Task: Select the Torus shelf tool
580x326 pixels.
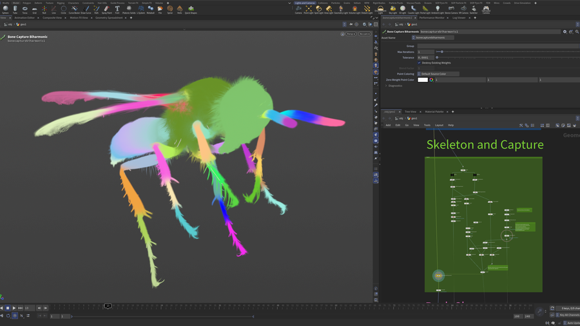Action: click(x=24, y=9)
